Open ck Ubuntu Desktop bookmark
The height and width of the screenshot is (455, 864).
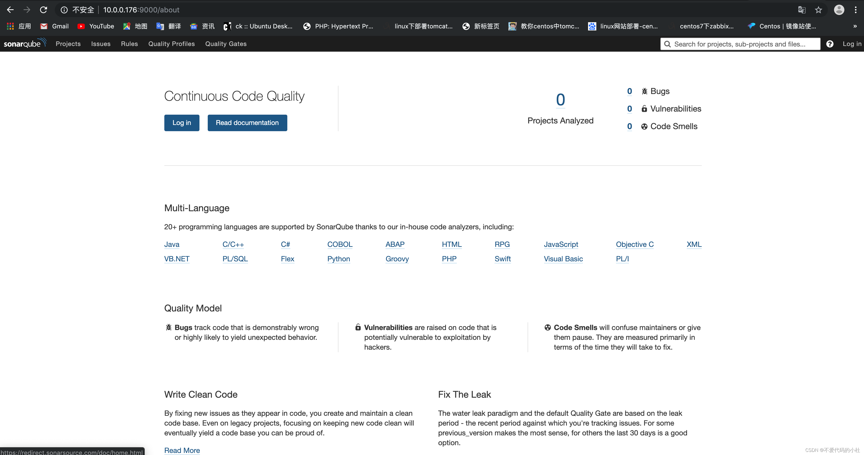coord(258,26)
